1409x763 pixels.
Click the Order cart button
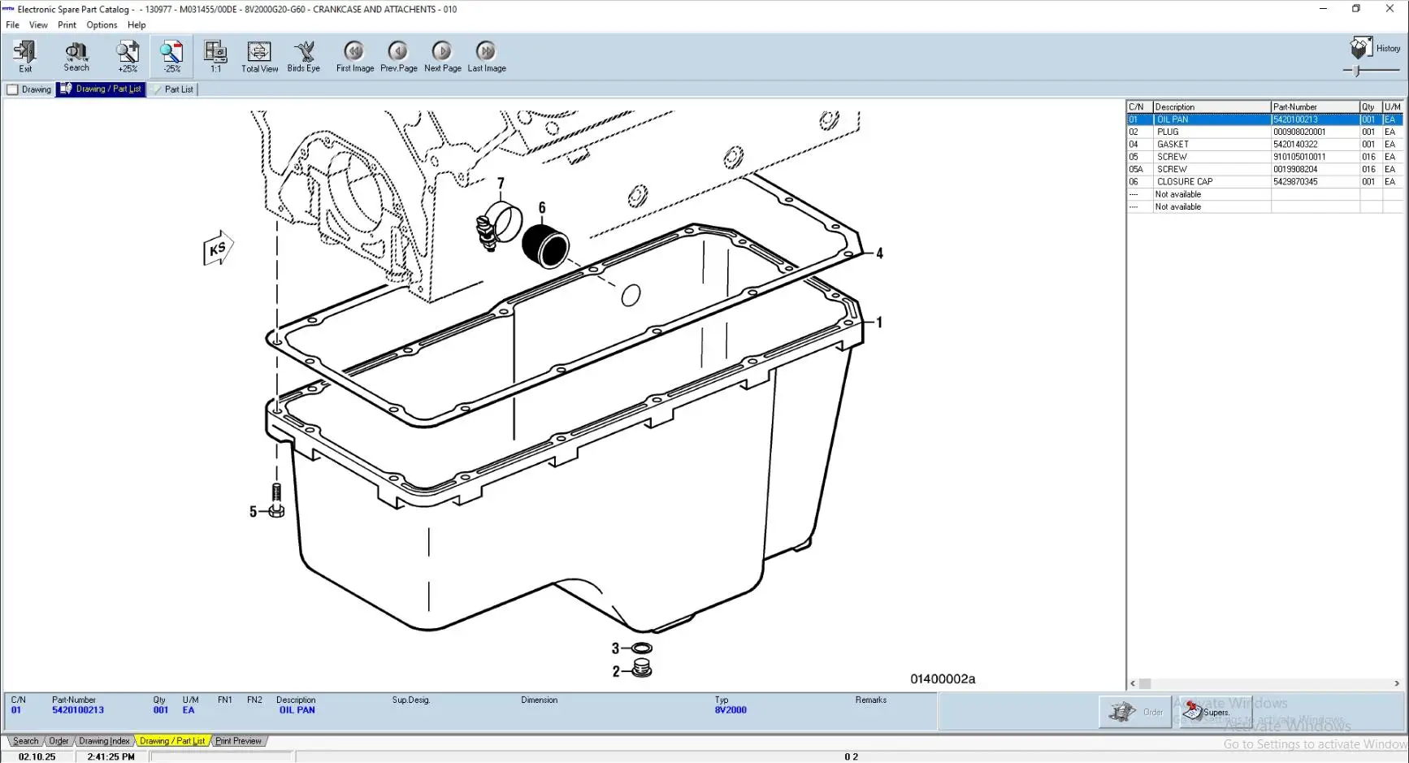1135,713
